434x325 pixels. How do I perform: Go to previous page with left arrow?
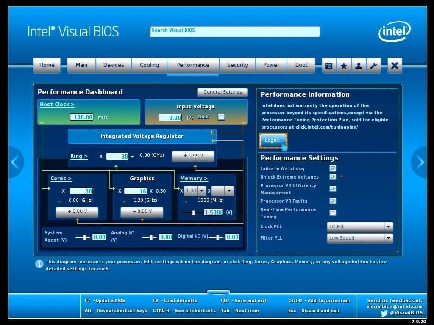click(16, 162)
